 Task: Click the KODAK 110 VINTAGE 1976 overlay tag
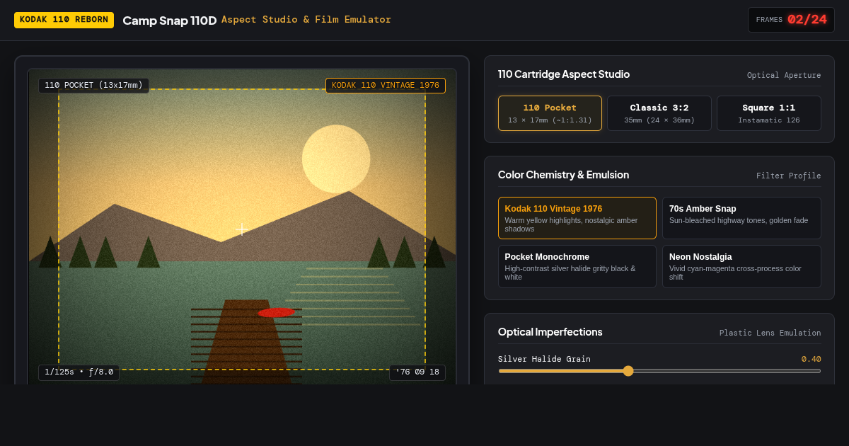[386, 86]
